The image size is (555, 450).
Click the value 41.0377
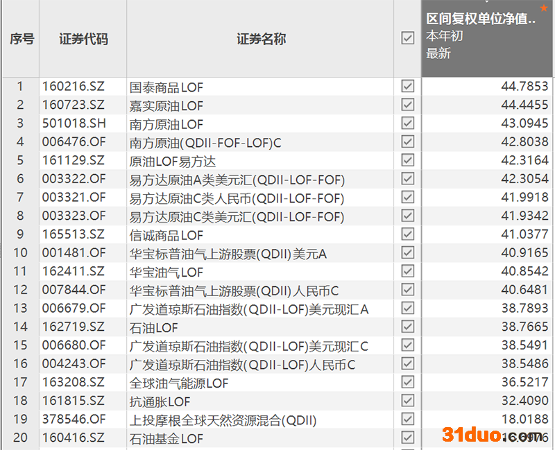coord(524,234)
